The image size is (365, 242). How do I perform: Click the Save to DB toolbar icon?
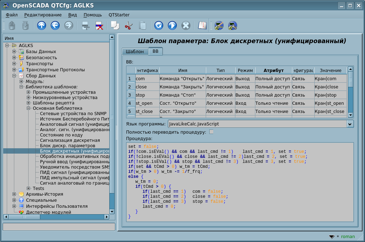pyautogui.click(x=25, y=26)
